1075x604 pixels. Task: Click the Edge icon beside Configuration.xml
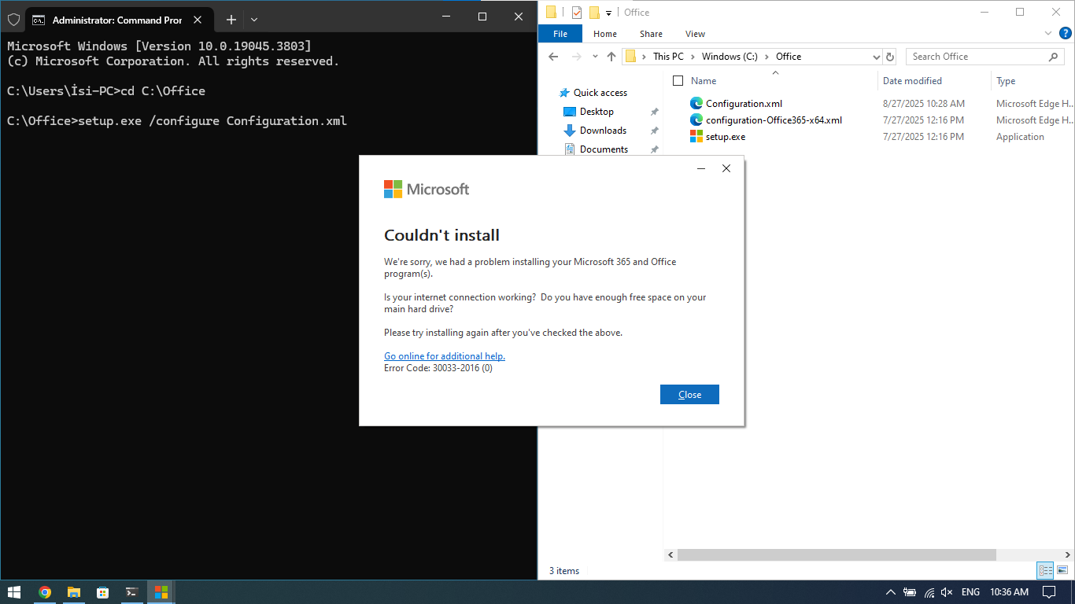[696, 103]
